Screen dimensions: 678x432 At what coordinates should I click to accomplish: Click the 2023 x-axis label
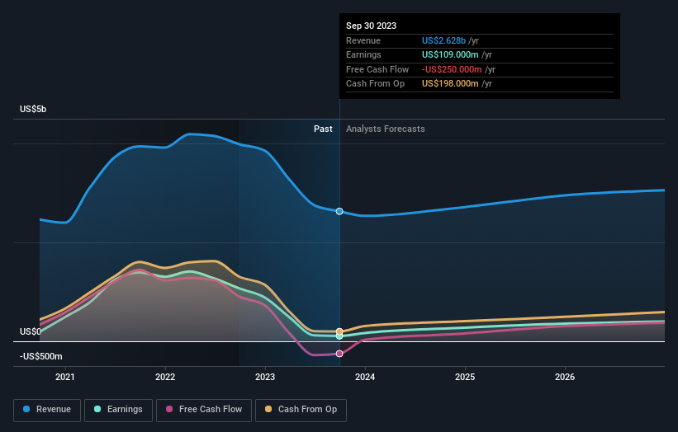pos(265,378)
